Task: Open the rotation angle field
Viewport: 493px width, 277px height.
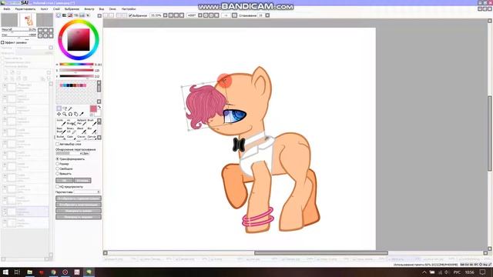Action: 192,15
